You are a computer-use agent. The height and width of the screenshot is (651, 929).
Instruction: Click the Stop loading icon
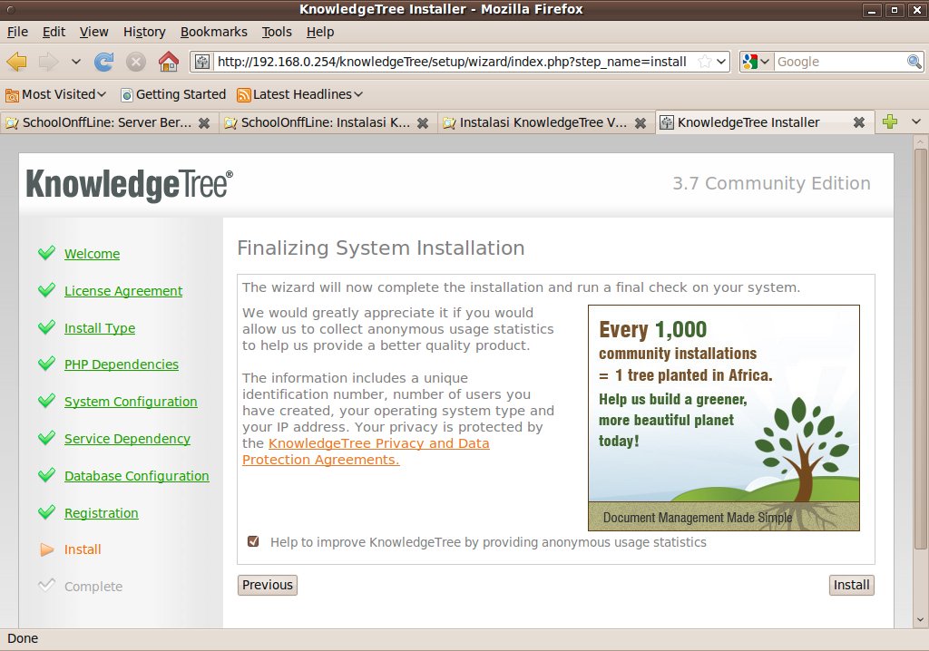tap(136, 62)
